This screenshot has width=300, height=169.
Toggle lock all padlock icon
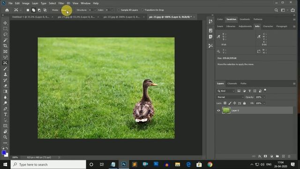tap(244, 103)
